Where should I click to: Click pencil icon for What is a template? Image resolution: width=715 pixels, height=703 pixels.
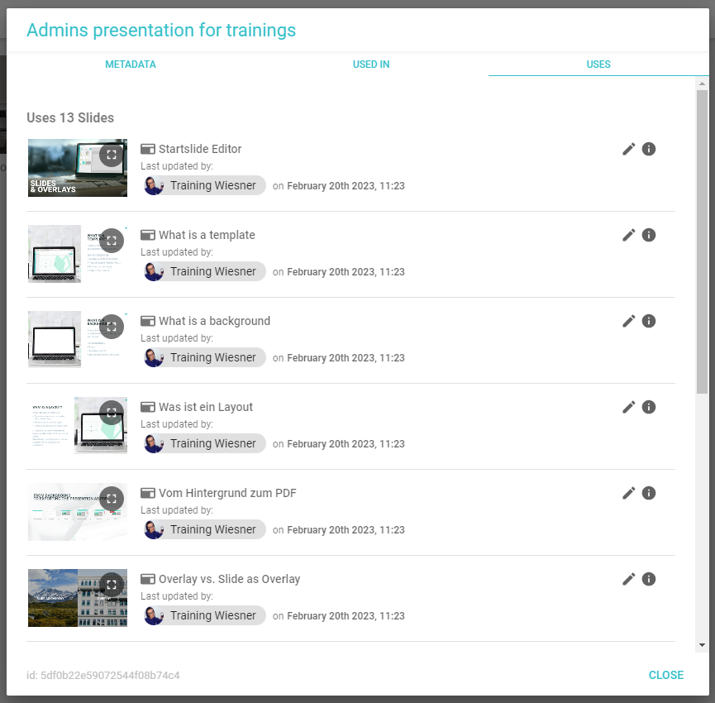tap(629, 235)
